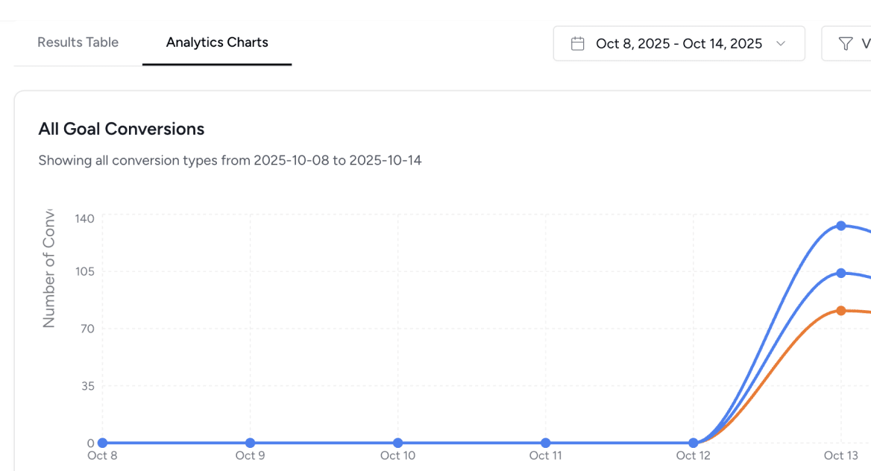Click the 140 y-axis label
Screen dimensions: 871x471
tap(84, 218)
